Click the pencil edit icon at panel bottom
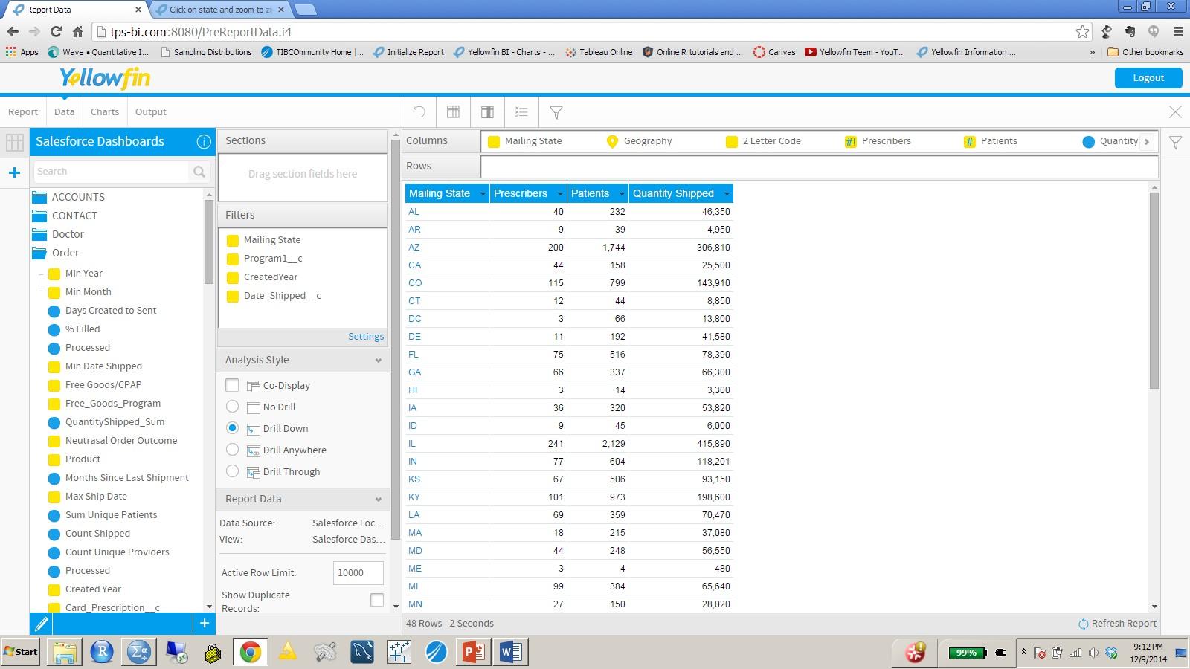This screenshot has height=669, width=1190. pyautogui.click(x=41, y=624)
